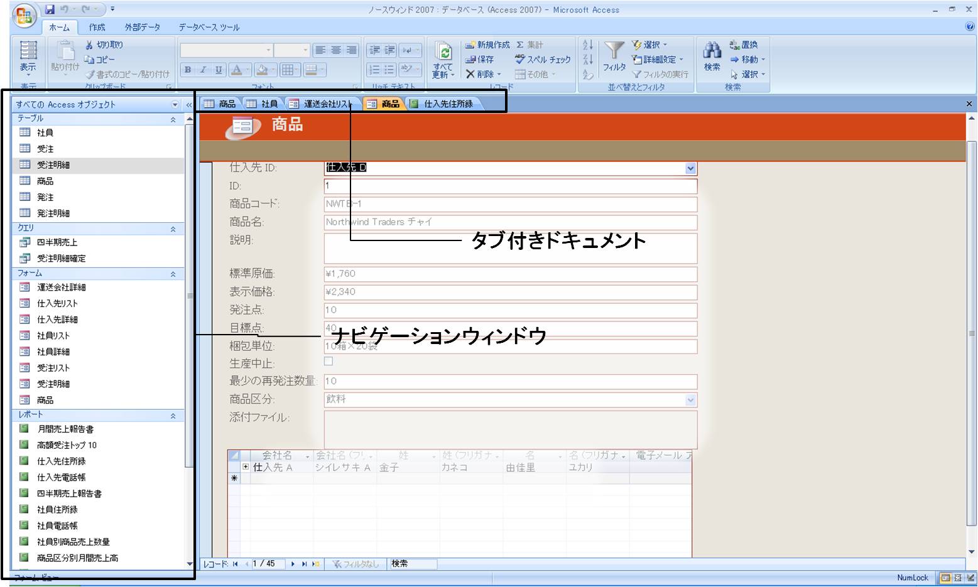Toggle underline formatting button
The width and height of the screenshot is (978, 587).
[x=218, y=70]
